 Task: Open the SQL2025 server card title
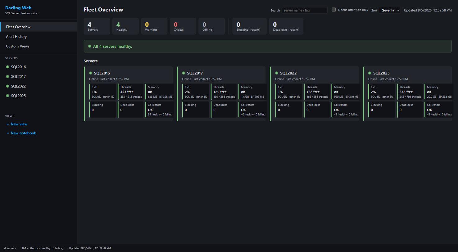click(381, 73)
